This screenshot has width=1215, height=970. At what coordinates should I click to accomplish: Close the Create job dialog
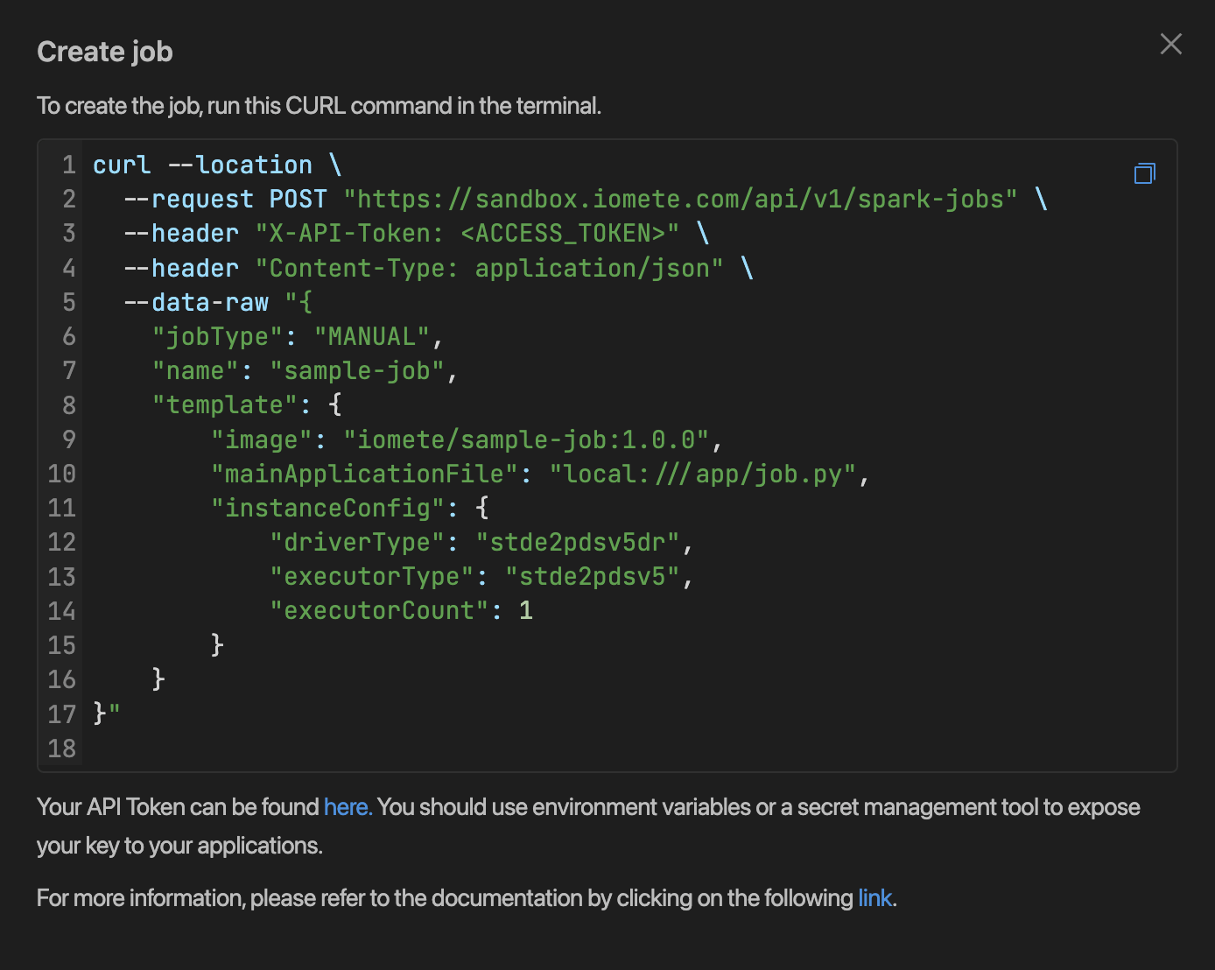click(1170, 44)
